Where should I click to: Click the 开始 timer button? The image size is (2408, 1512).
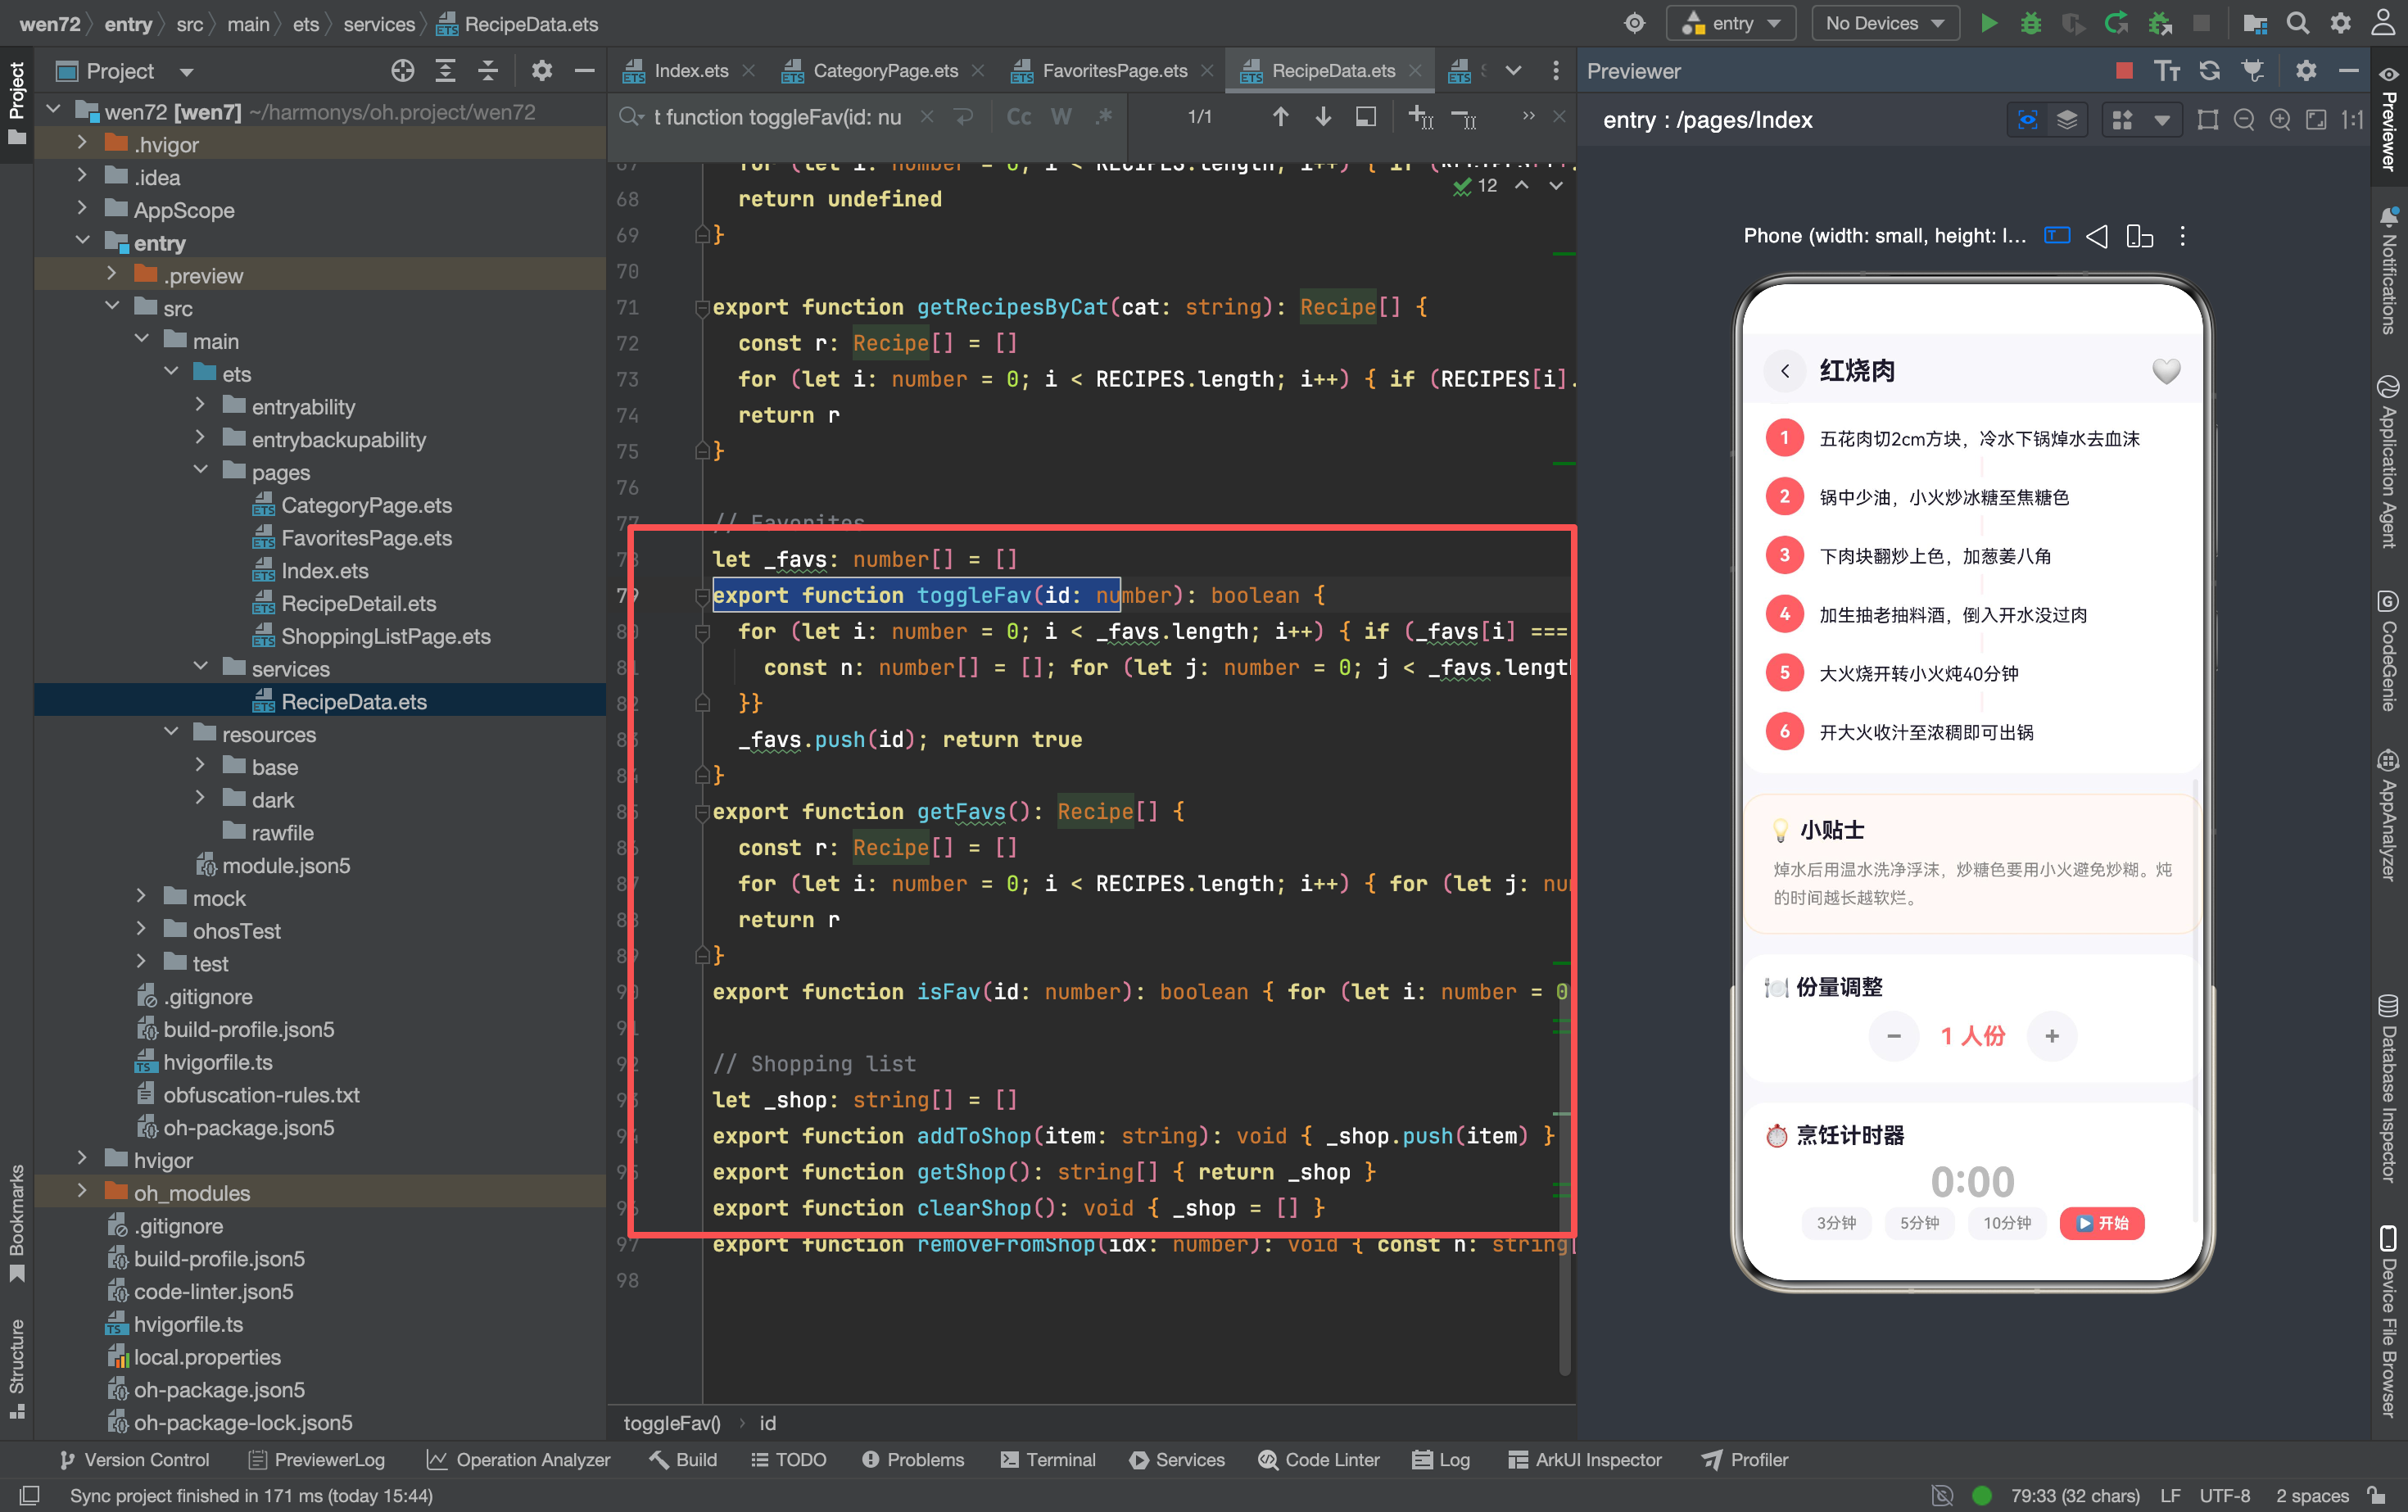2101,1223
